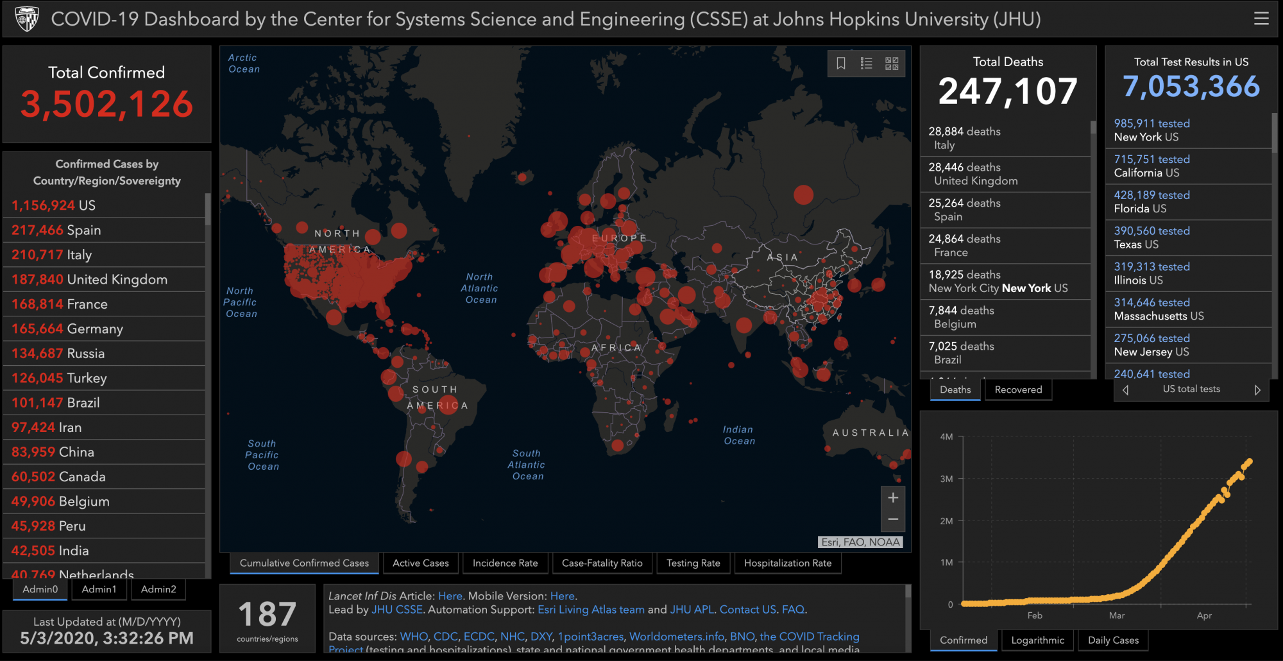Viewport: 1283px width, 661px height.
Task: Open the map bookmarks icon
Action: point(840,63)
